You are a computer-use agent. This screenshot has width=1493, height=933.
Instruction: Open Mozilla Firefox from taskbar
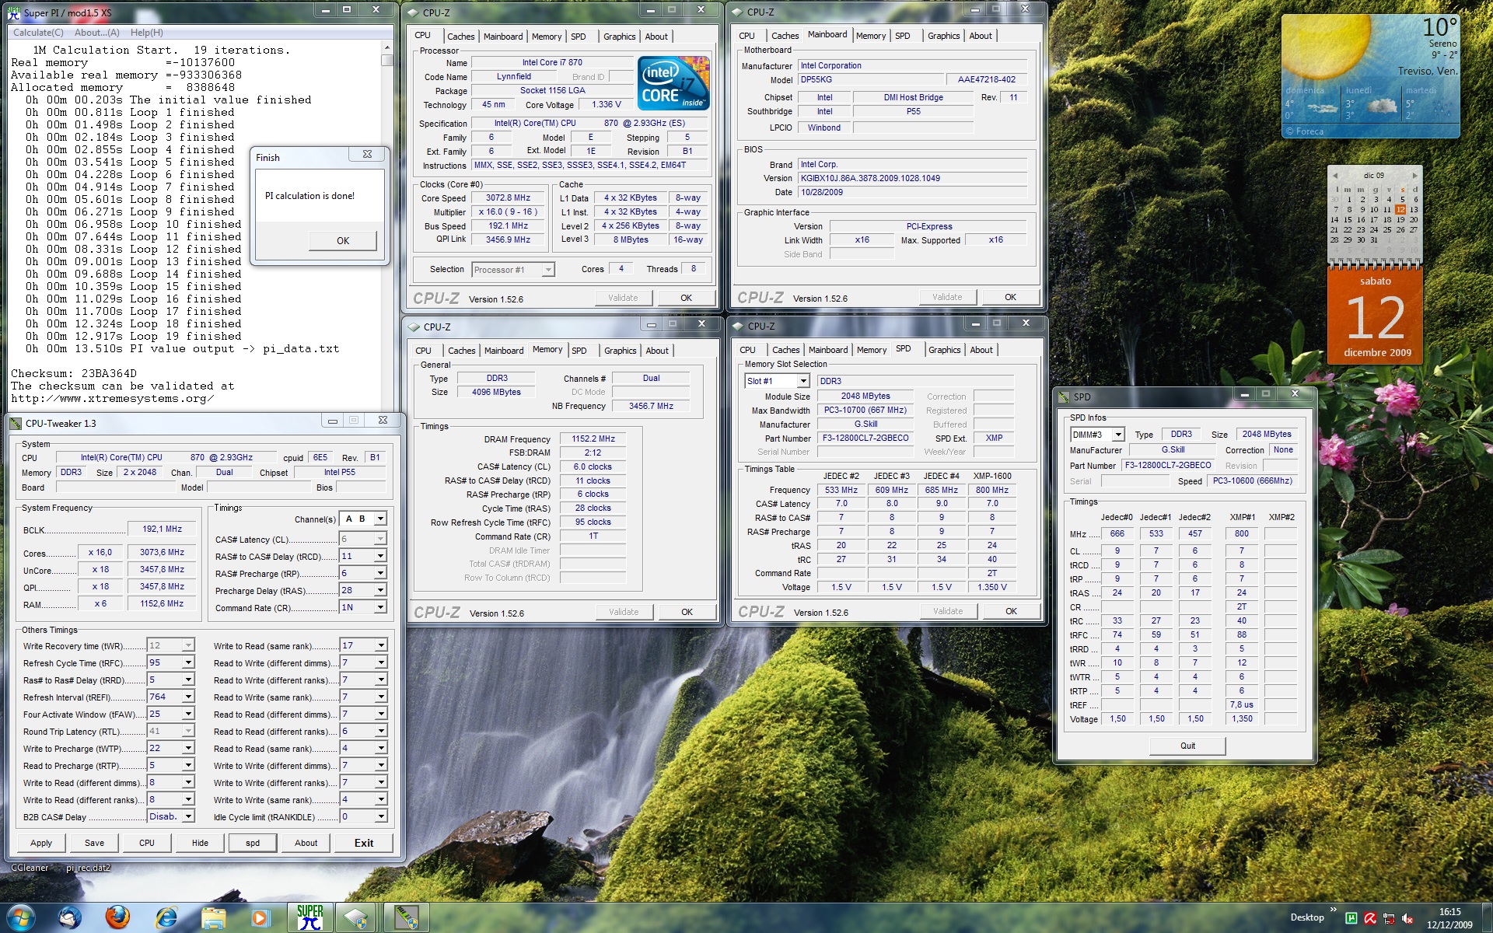pos(117,917)
